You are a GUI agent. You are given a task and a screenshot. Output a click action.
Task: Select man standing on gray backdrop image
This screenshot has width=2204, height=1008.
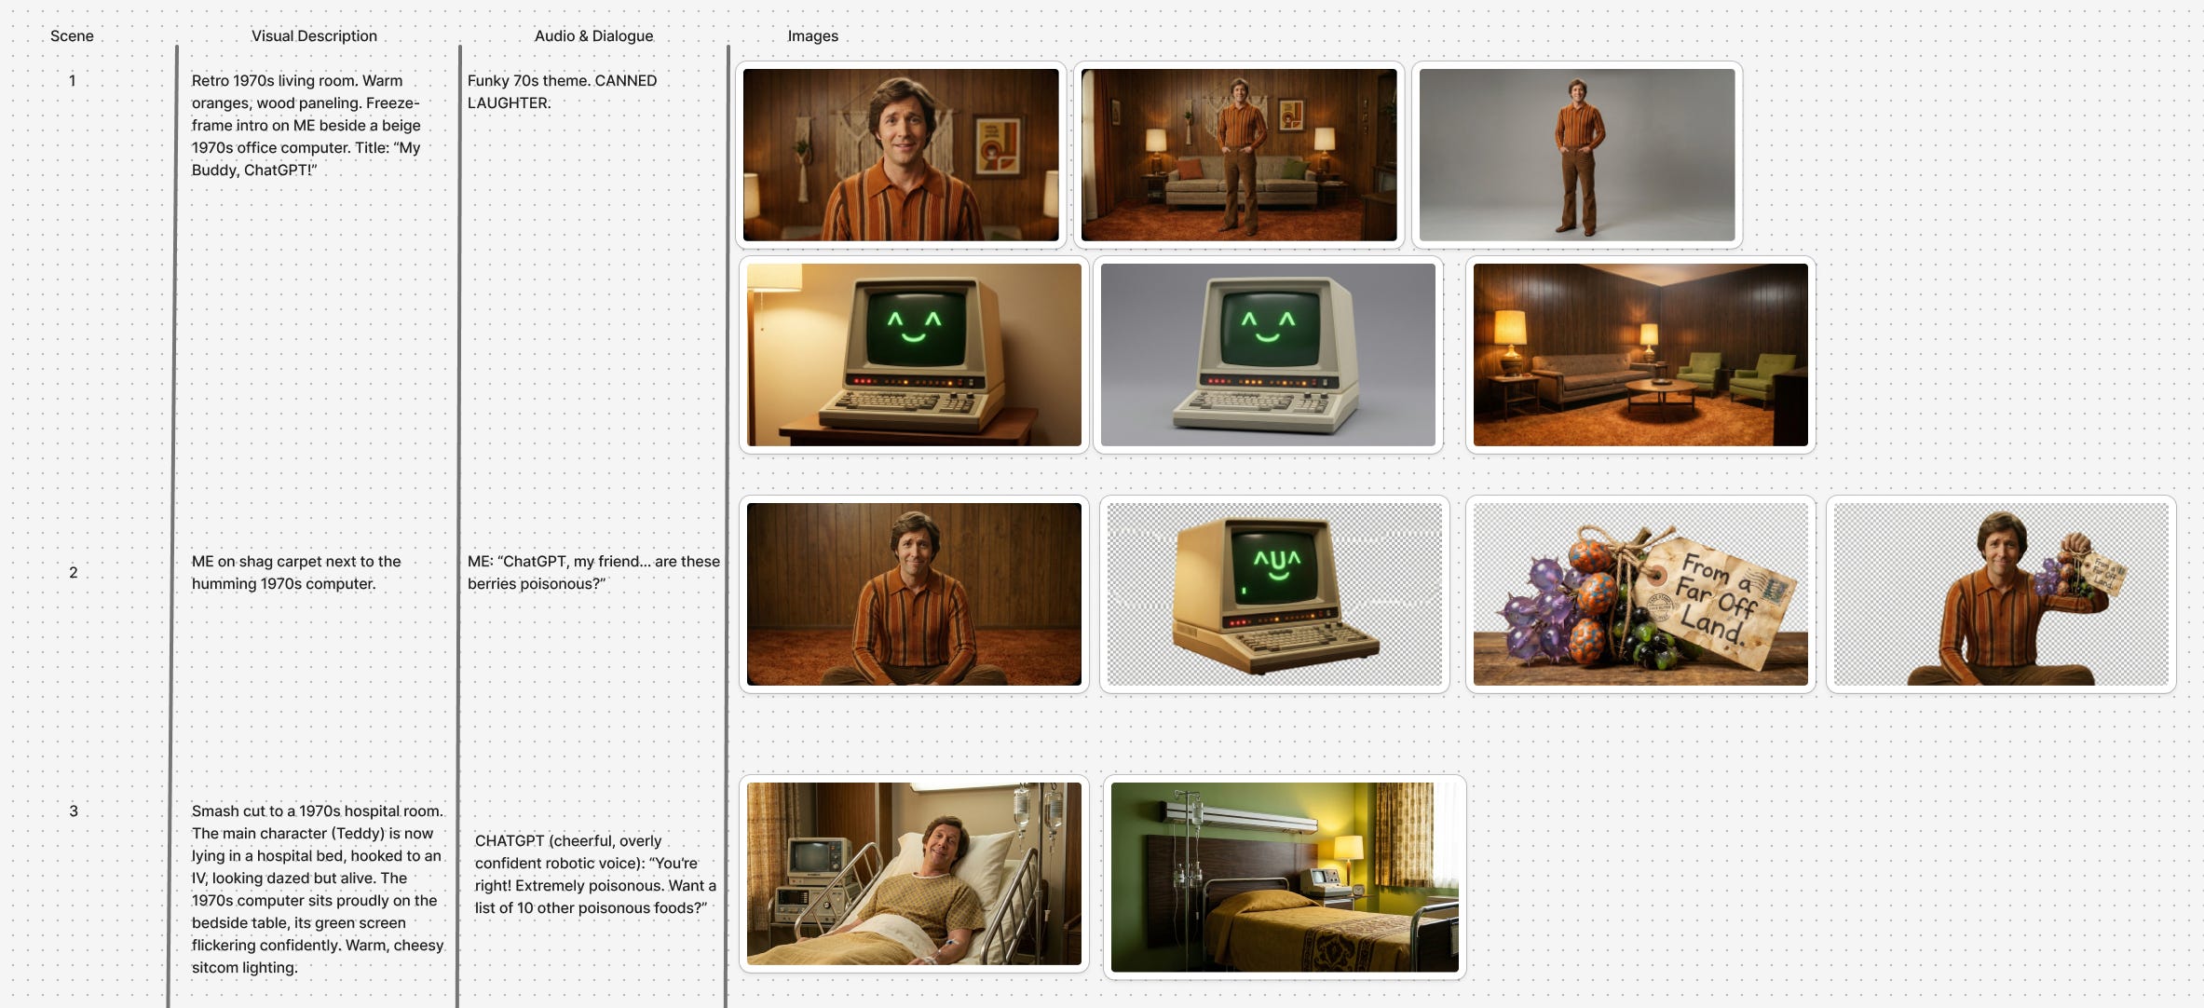tap(1576, 155)
